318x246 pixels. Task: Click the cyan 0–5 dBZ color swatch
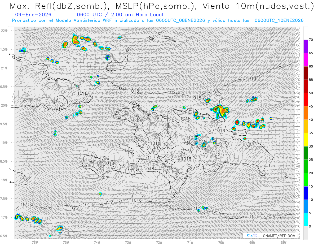(306, 220)
